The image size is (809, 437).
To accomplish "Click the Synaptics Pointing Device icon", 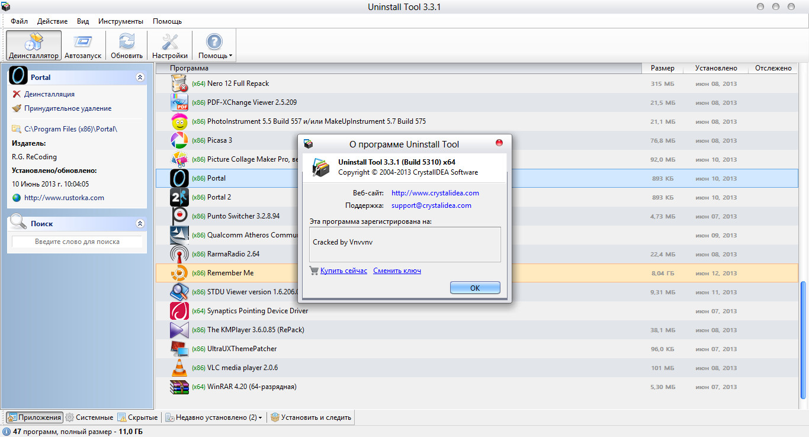I will pyautogui.click(x=179, y=311).
